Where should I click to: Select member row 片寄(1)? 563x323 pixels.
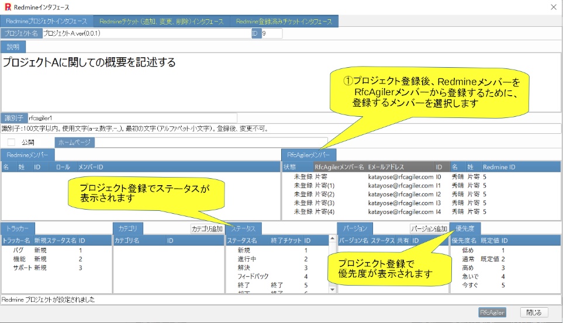pyautogui.click(x=421, y=186)
